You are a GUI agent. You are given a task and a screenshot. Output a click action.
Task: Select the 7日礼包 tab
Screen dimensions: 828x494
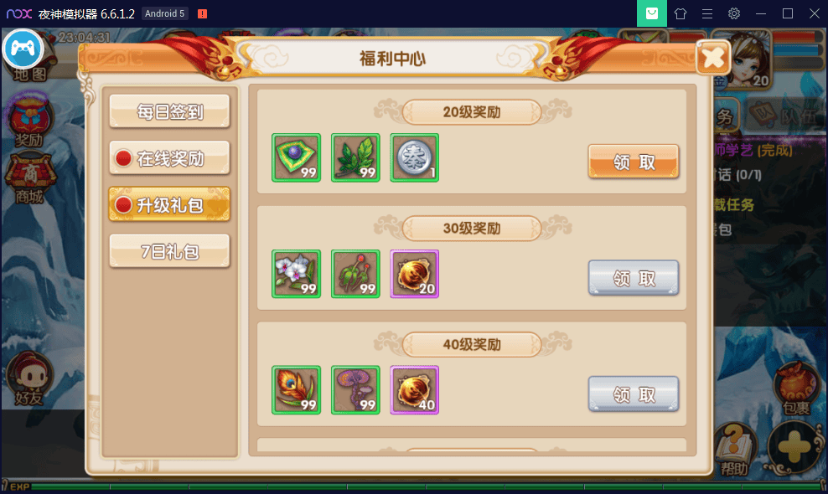pos(169,251)
